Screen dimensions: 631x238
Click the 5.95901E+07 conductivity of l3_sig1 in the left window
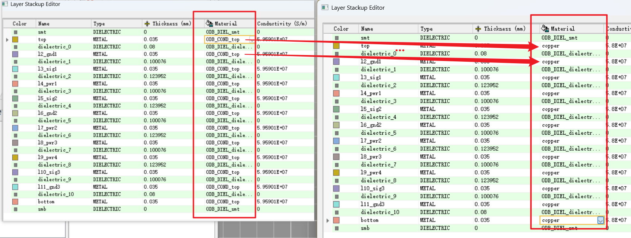coord(272,69)
